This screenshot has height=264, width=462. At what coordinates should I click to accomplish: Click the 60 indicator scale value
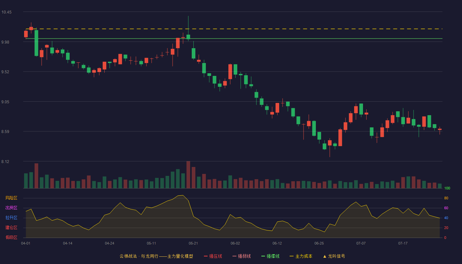446,208
